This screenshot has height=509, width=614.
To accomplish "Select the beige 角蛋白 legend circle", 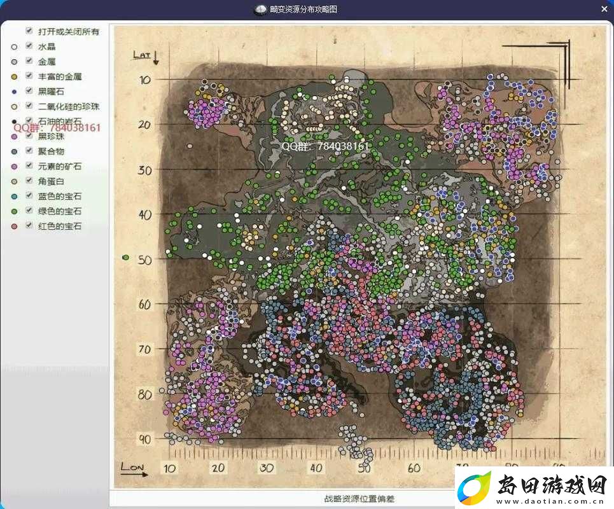I will (15, 182).
